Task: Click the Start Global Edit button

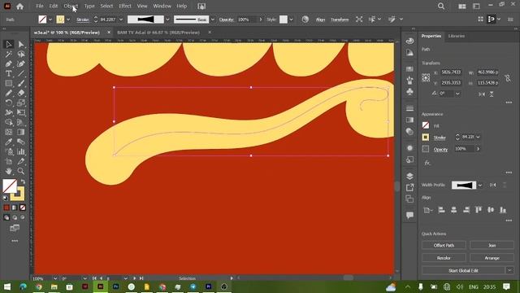Action: click(x=463, y=270)
